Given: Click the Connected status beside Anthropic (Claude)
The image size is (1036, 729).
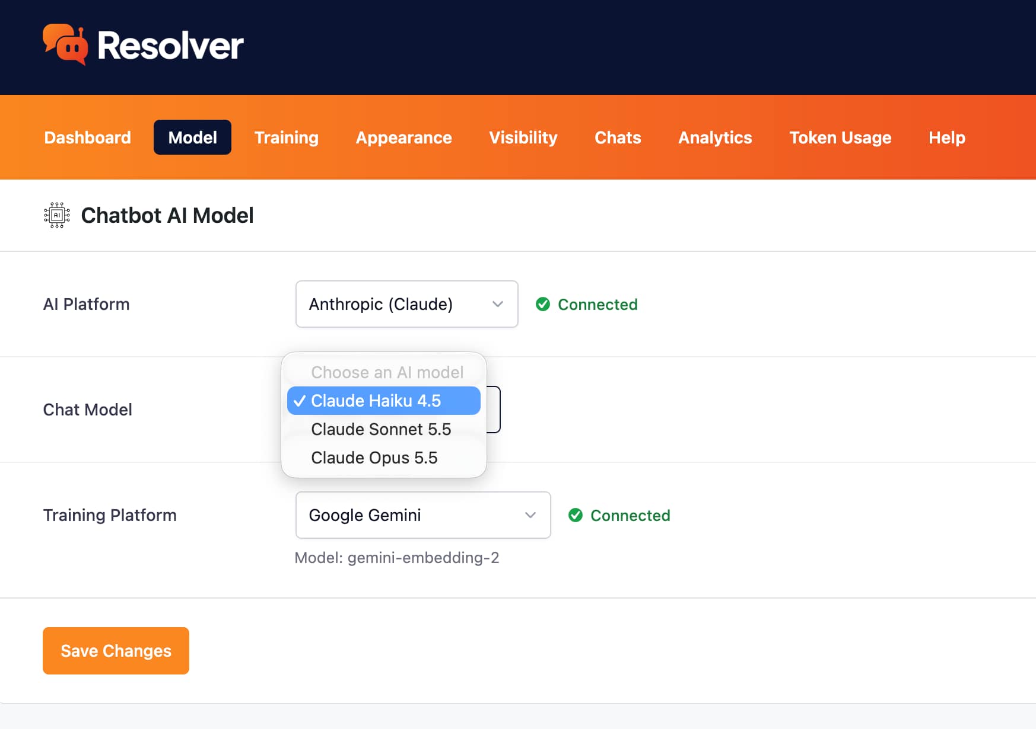Looking at the screenshot, I should click(598, 304).
